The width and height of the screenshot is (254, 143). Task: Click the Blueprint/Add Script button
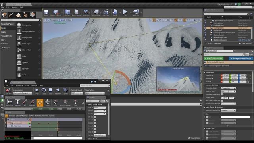[241, 58]
